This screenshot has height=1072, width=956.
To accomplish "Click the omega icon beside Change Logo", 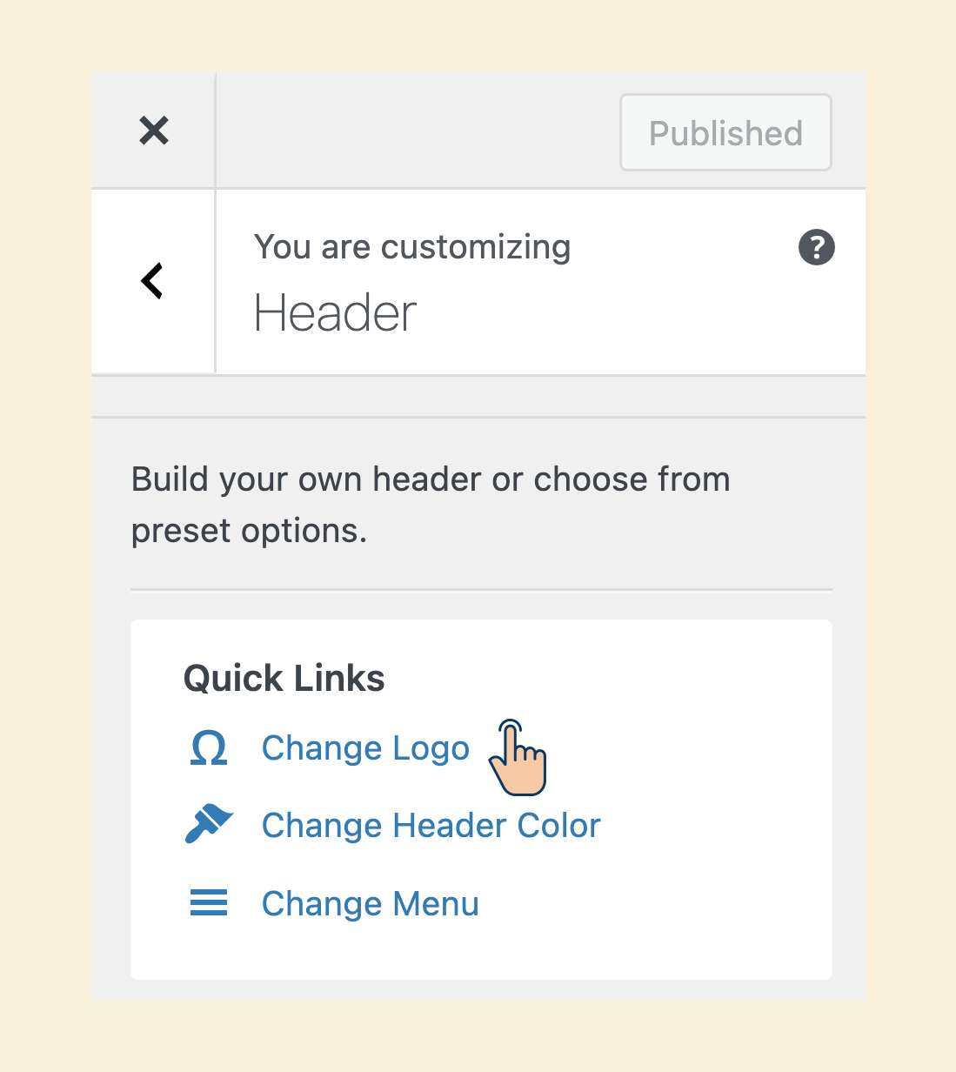I will coord(209,748).
